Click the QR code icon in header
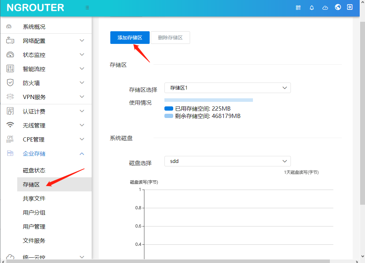 pos(298,7)
